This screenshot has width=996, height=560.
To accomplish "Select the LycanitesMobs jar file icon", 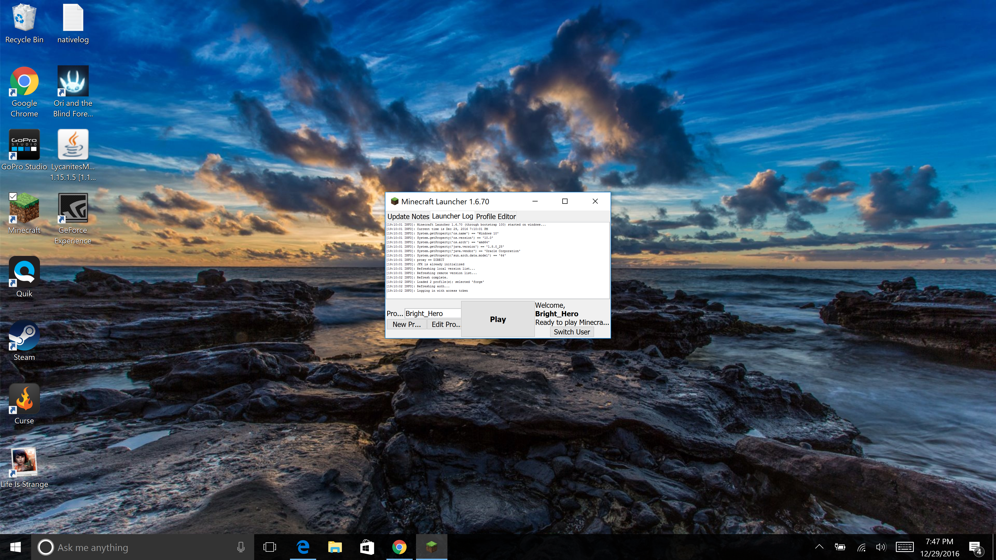I will coord(73,145).
